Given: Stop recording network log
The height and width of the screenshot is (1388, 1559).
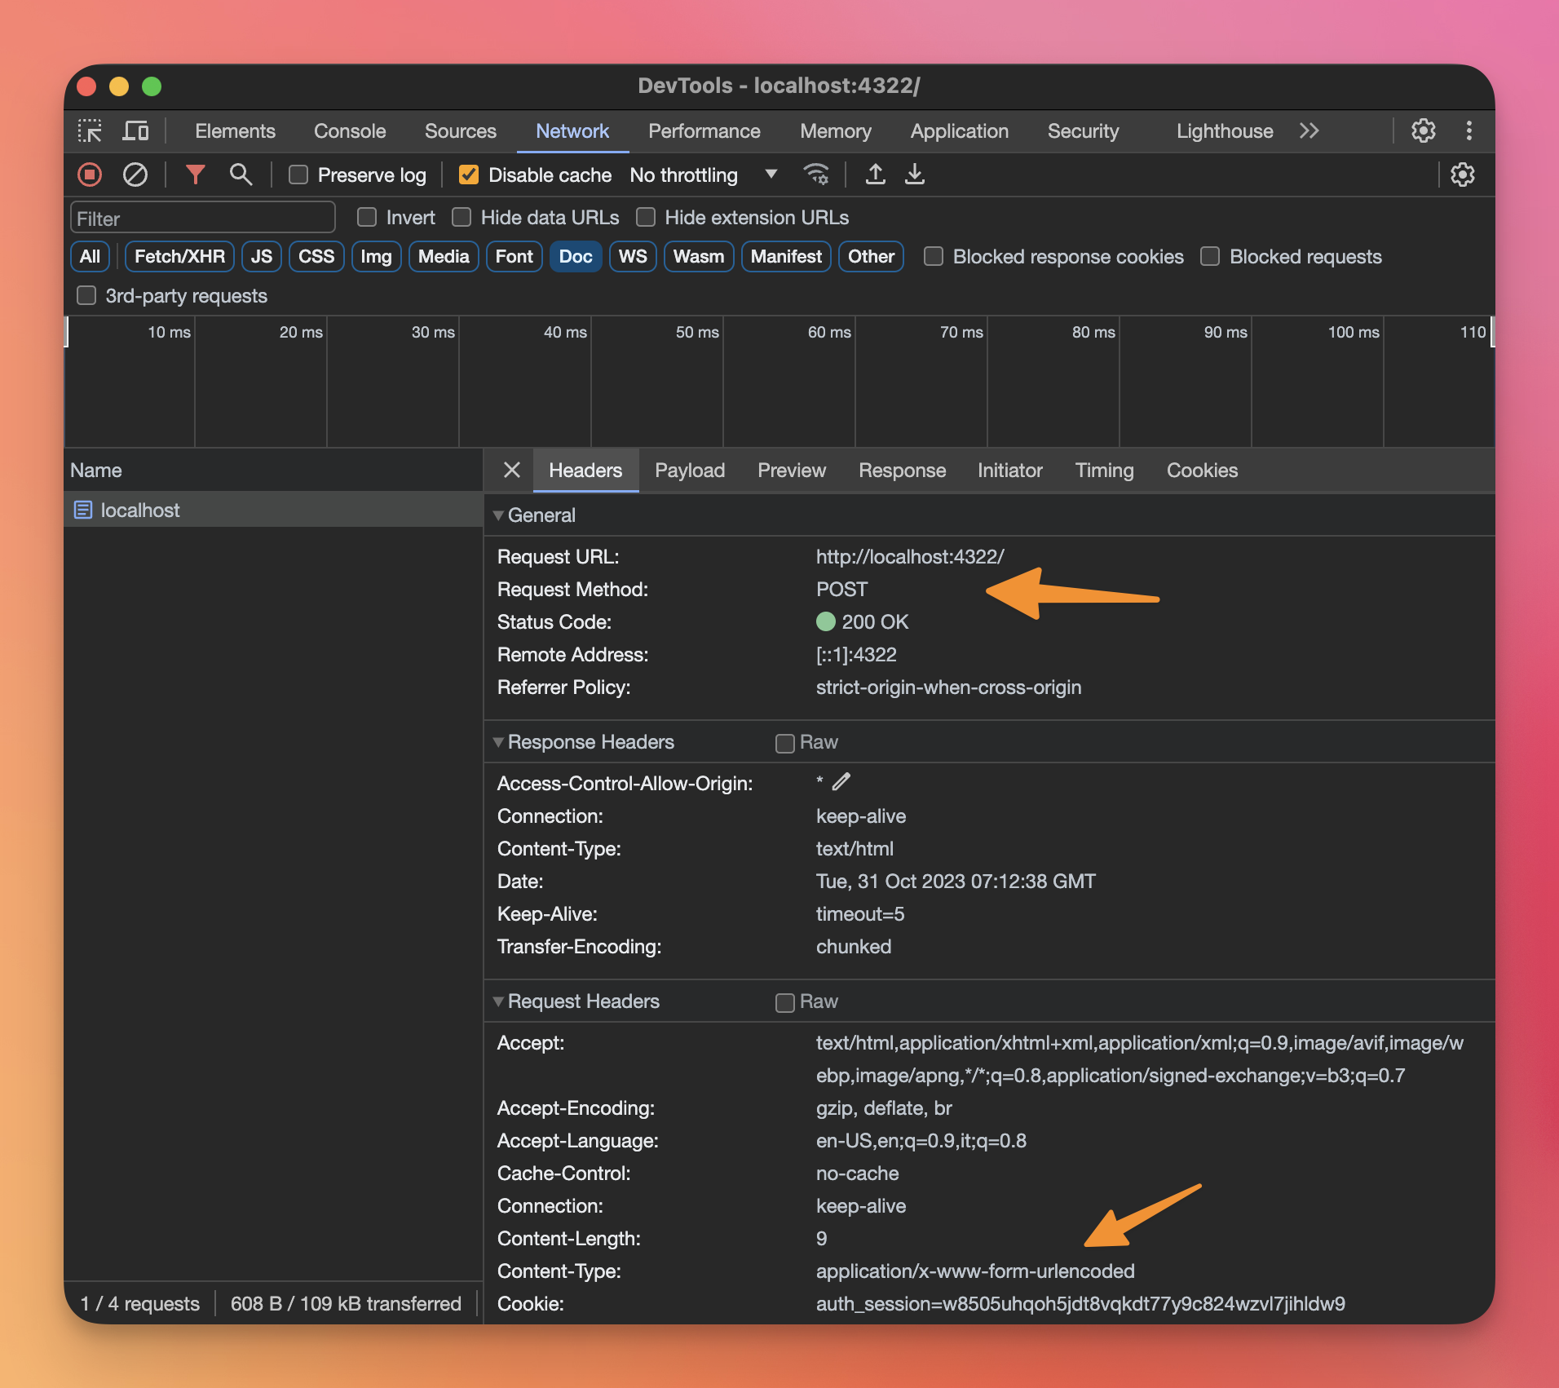Looking at the screenshot, I should [90, 175].
